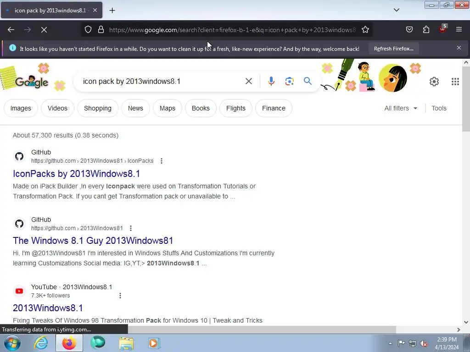Open the Save to Pocket icon
Image resolution: width=470 pixels, height=352 pixels.
(409, 30)
